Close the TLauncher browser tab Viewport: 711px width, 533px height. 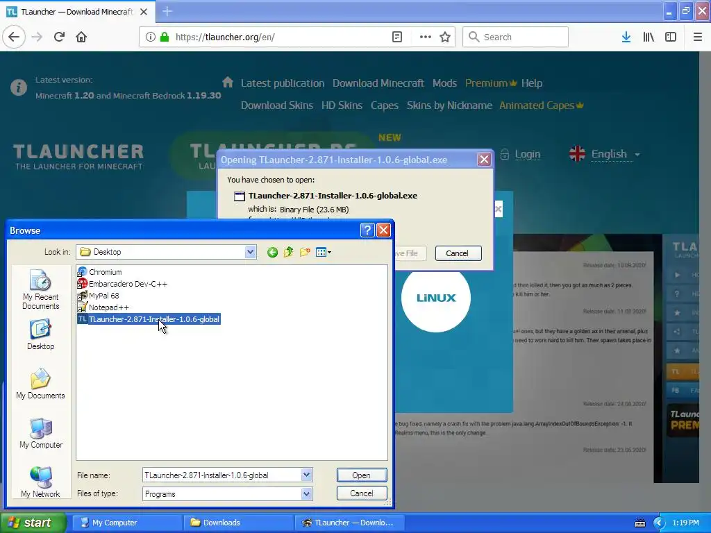(x=144, y=12)
